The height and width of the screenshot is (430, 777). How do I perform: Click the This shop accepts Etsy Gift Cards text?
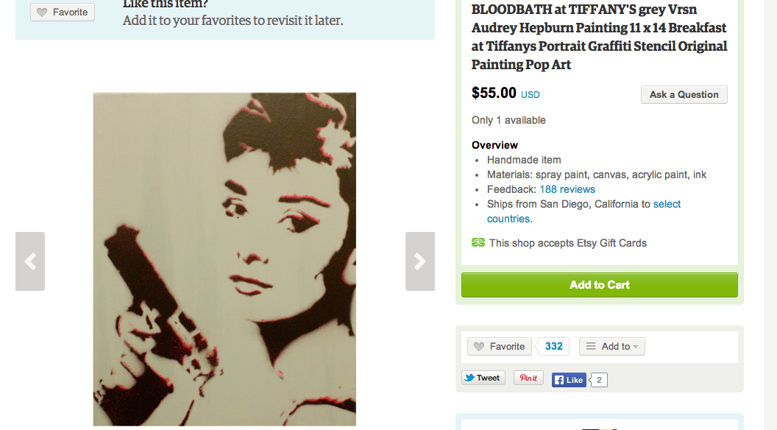click(568, 243)
